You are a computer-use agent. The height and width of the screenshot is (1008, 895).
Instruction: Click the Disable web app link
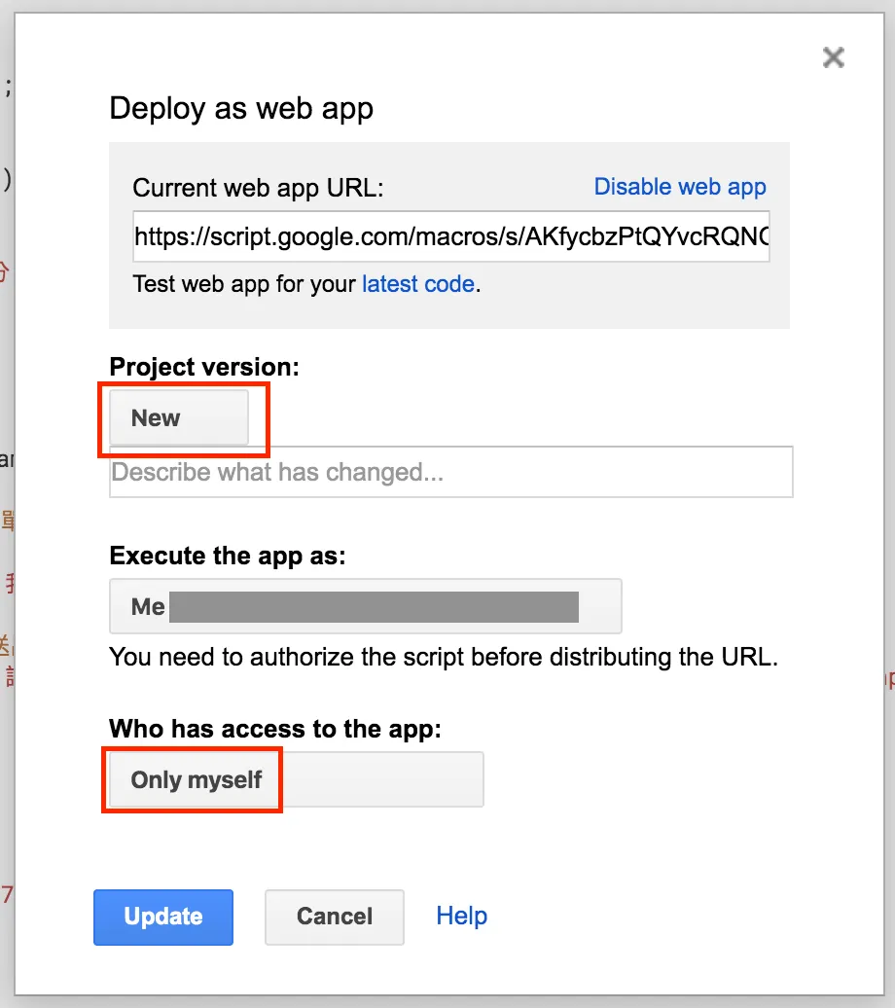click(x=680, y=187)
